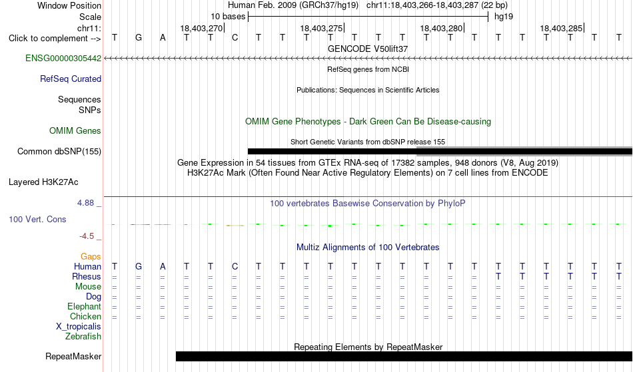Click 'Publications: Sequences in Scientific Articles' title
This screenshot has width=633, height=372.
point(368,90)
